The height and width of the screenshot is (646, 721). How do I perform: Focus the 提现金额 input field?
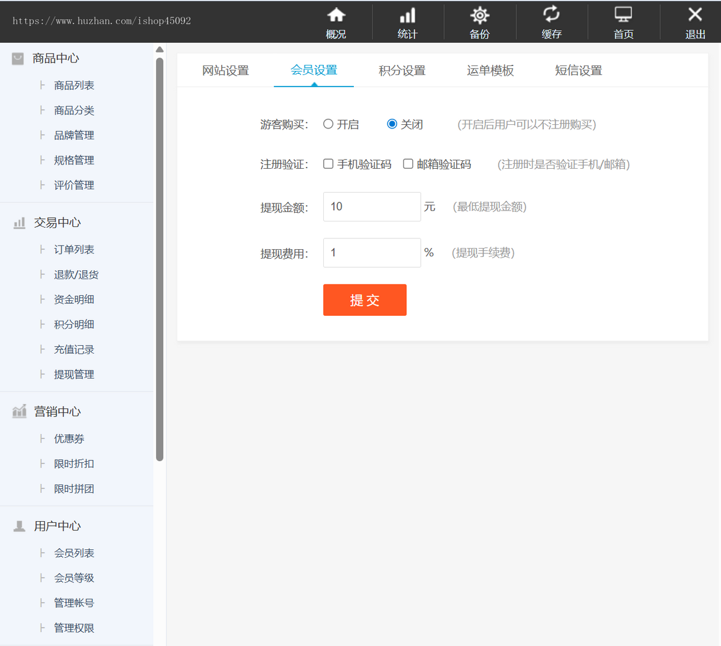372,207
